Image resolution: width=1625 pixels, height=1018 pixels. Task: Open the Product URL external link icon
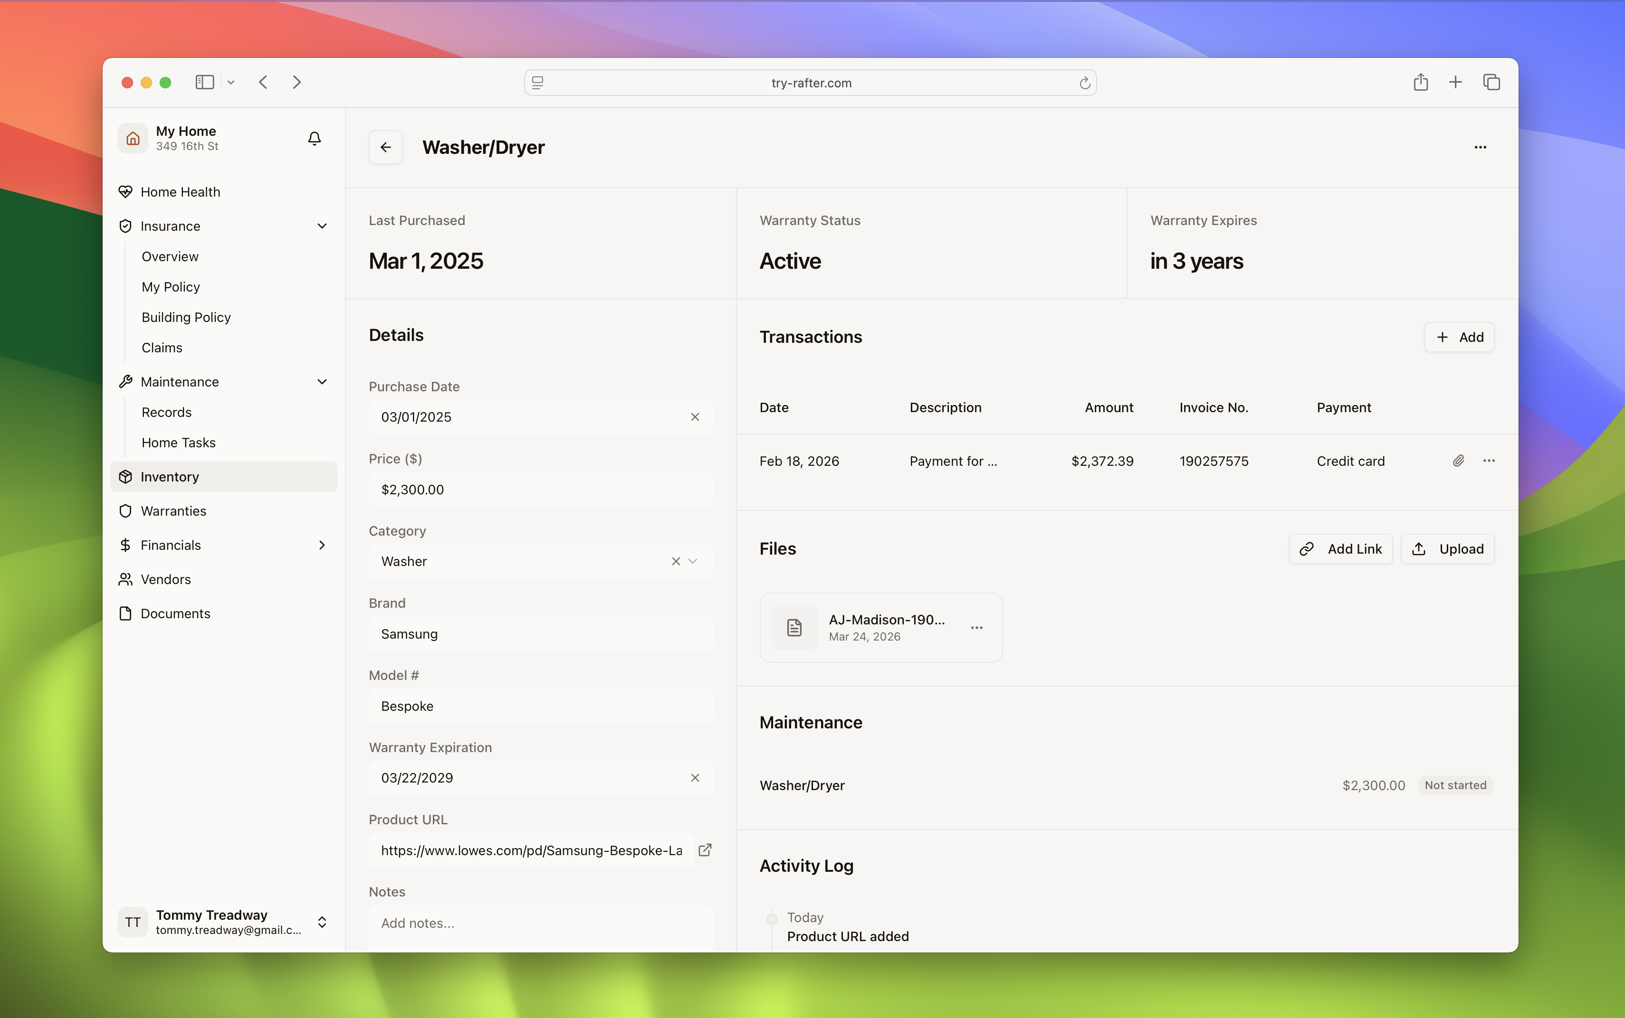705,850
